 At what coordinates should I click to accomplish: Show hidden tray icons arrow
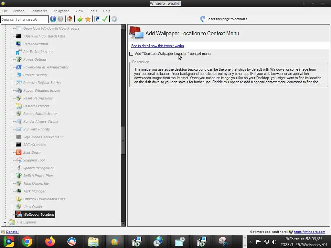click(x=251, y=242)
